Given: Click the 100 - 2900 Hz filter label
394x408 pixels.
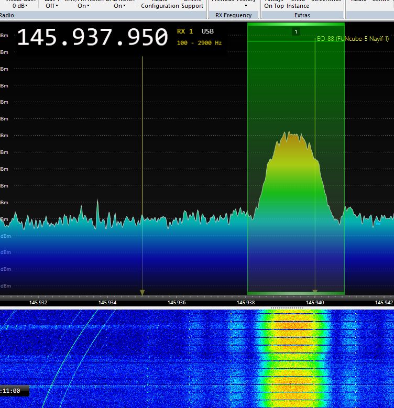Looking at the screenshot, I should 199,43.
